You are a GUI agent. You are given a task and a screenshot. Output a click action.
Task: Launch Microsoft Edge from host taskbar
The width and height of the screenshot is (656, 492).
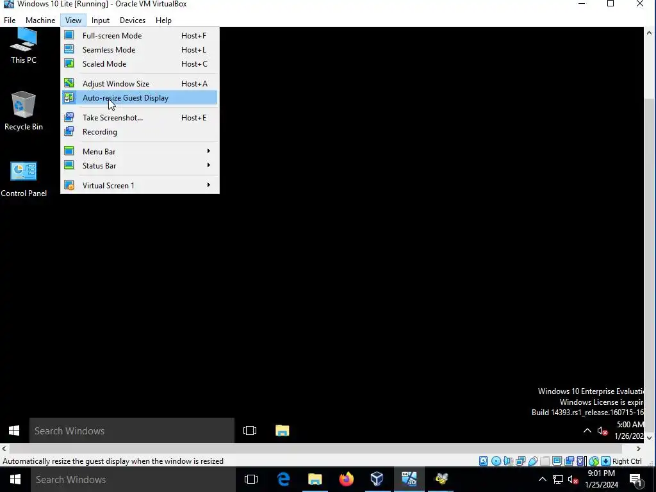pos(284,479)
